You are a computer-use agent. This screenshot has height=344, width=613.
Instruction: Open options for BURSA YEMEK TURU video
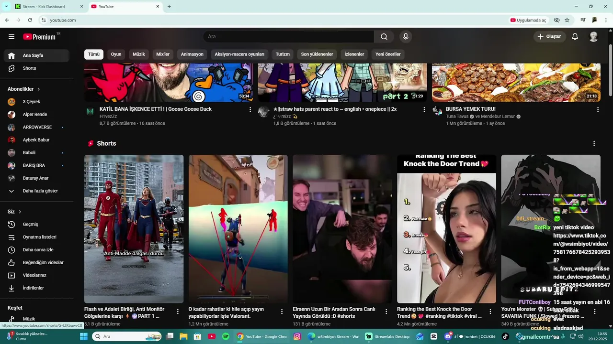pyautogui.click(x=598, y=109)
